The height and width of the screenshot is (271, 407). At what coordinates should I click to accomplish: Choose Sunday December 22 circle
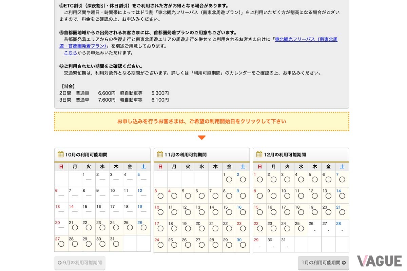[260, 228]
